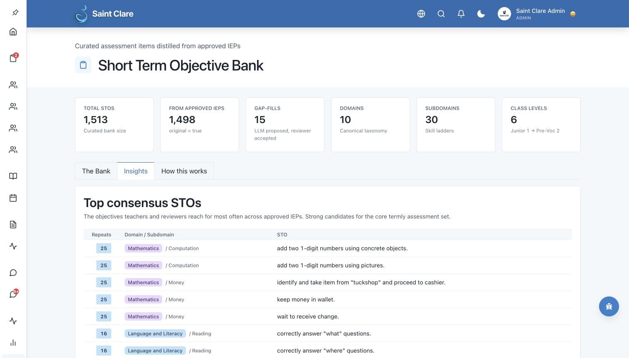Image resolution: width=629 pixels, height=358 pixels.
Task: Click 'correctly answer "where" questions.' text
Action: coord(326,351)
